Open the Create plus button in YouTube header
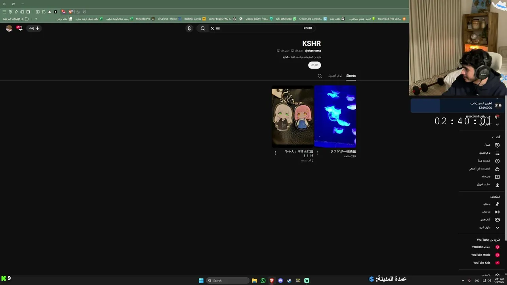This screenshot has width=507, height=285. pos(34,28)
